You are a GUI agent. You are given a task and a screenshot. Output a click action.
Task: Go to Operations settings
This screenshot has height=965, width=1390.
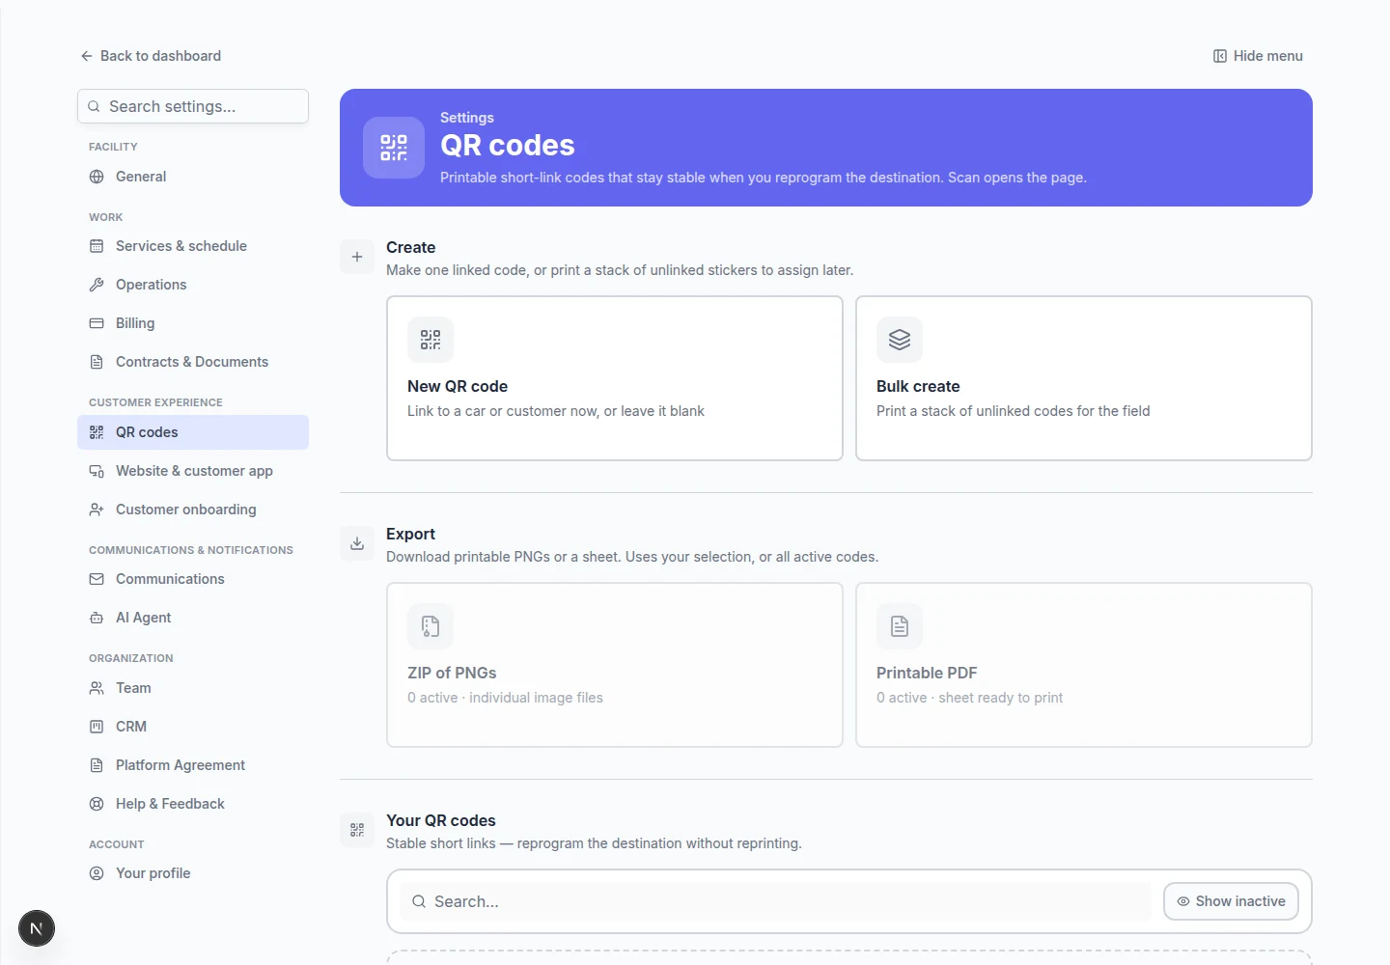(x=193, y=285)
